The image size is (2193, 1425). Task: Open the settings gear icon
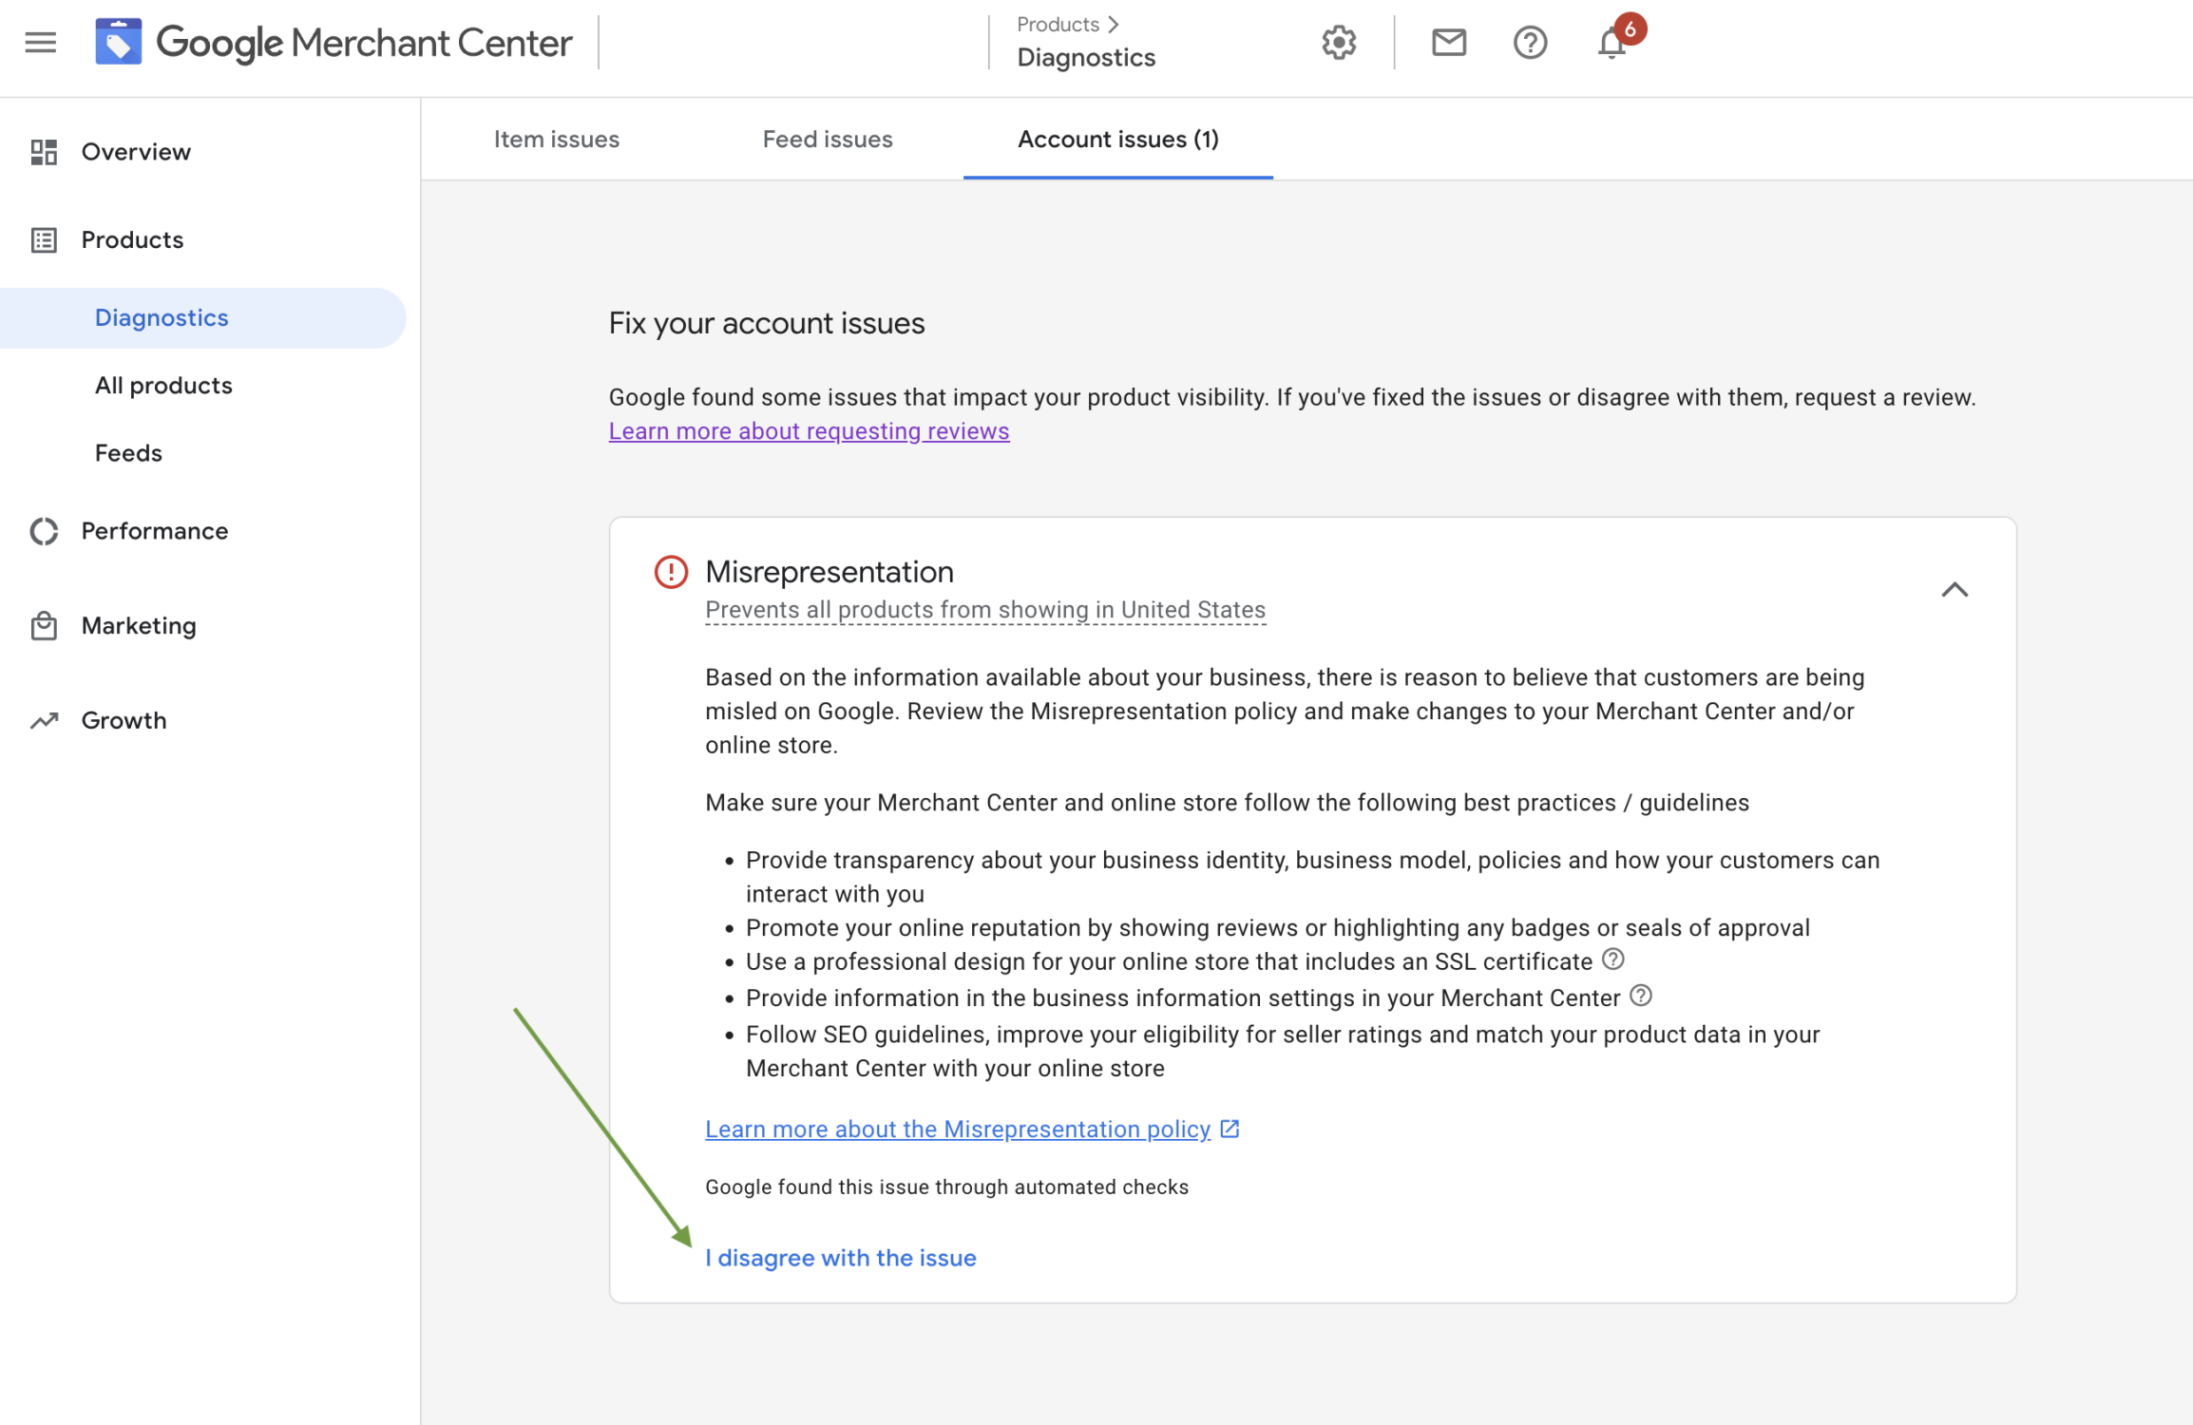pos(1339,43)
